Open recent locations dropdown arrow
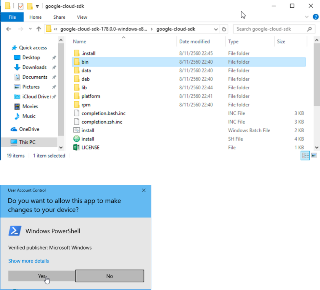Viewport: 320px width, 290px height. click(x=30, y=29)
